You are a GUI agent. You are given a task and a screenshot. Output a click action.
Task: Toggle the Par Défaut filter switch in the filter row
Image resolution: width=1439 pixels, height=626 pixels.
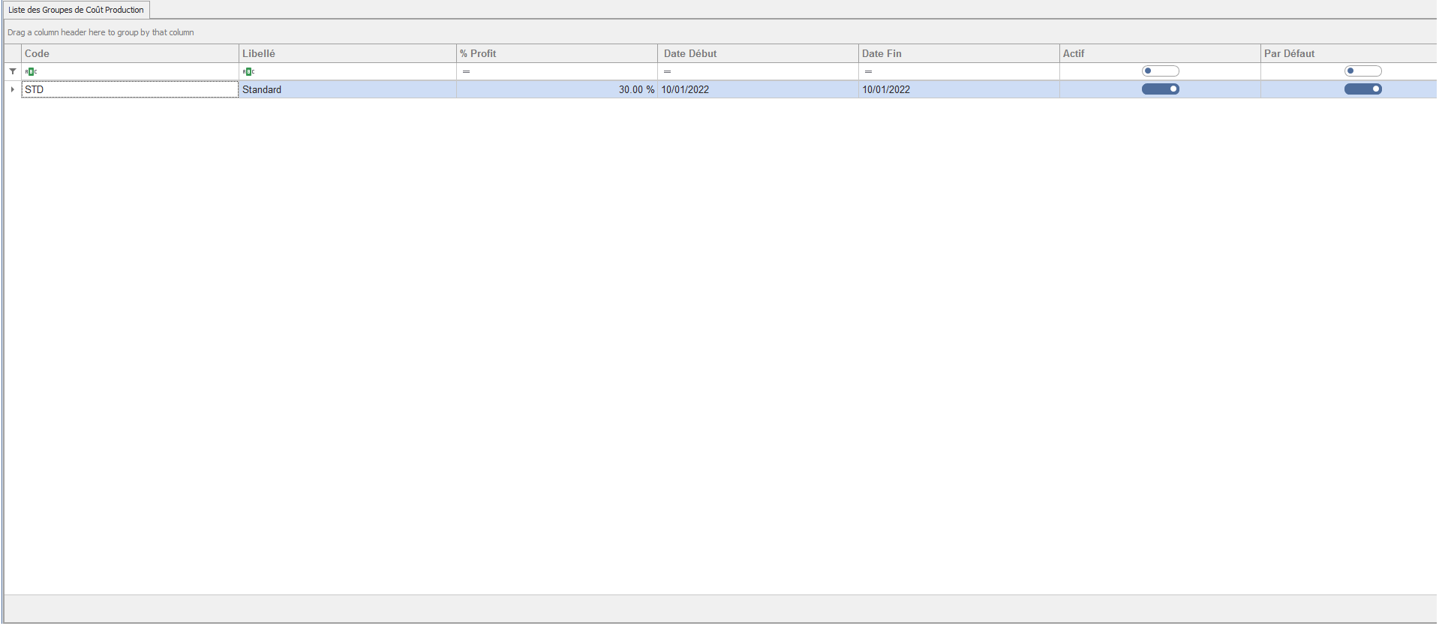point(1362,71)
